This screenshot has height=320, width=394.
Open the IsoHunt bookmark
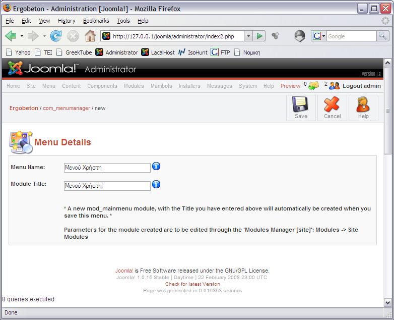[193, 52]
